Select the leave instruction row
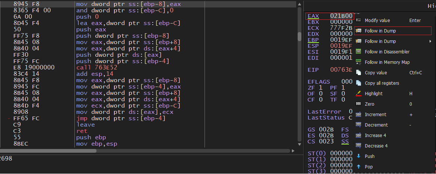 [x=86, y=125]
